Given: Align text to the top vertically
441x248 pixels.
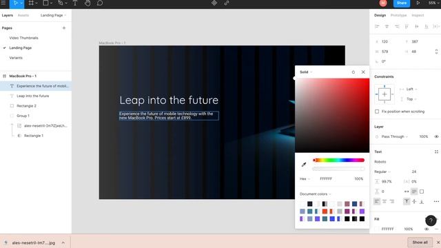Looking at the screenshot, I should point(407,201).
